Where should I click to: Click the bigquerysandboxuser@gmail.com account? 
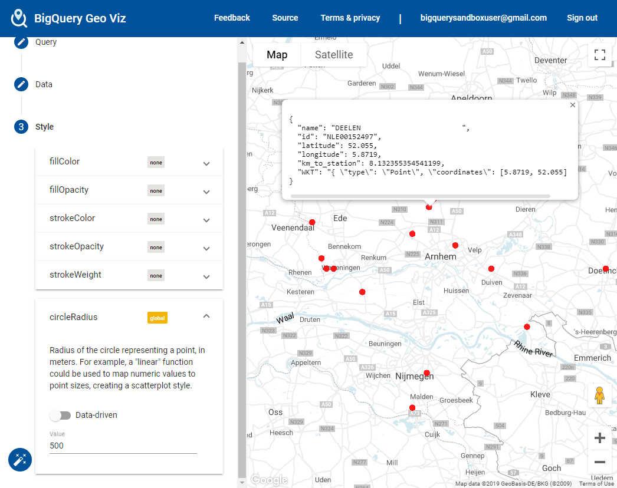483,18
